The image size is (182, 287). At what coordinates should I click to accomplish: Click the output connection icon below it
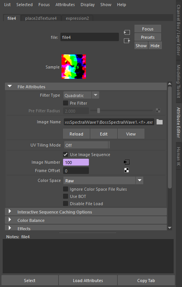(x=127, y=41)
